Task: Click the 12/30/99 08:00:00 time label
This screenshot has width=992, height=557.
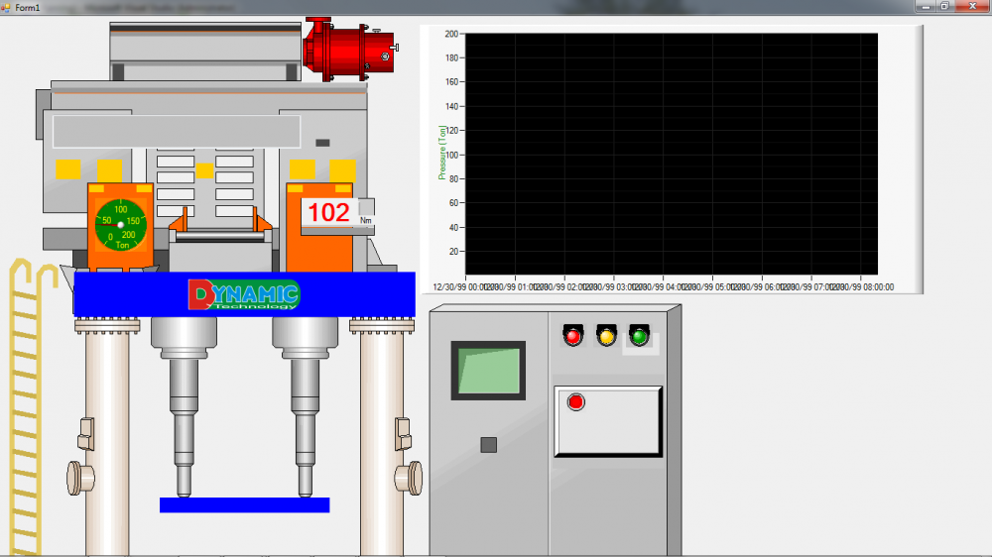Action: point(862,287)
